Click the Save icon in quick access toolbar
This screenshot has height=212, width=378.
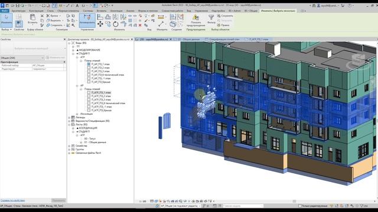pyautogui.click(x=17, y=5)
